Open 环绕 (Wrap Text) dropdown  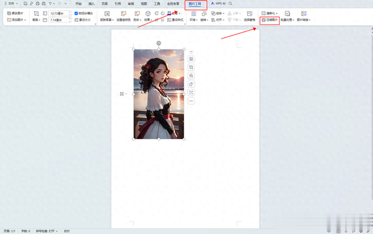(x=193, y=20)
